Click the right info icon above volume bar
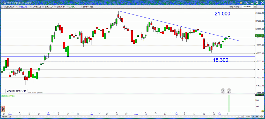The width and height of the screenshot is (265, 119). tap(229, 91)
